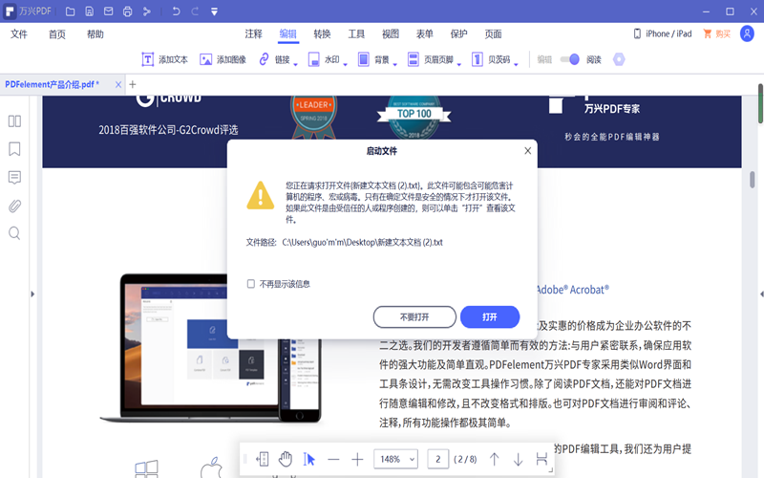
Task: Click the 打开 button in dialog
Action: (x=489, y=316)
